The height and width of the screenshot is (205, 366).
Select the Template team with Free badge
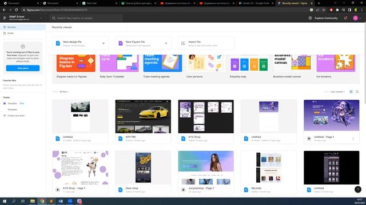[14, 104]
